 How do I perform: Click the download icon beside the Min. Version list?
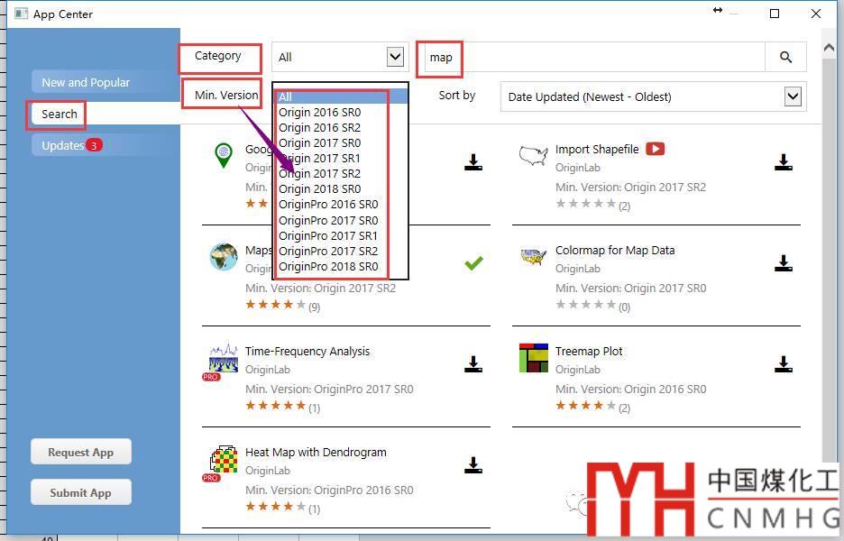click(473, 162)
